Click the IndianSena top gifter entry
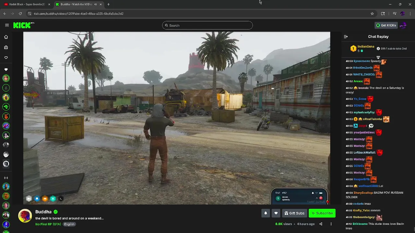Image resolution: width=415 pixels, height=233 pixels. point(362,49)
